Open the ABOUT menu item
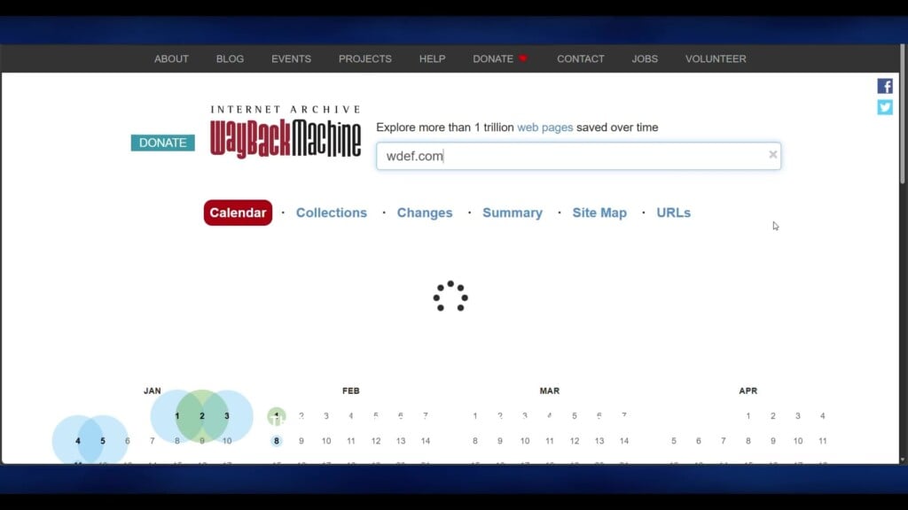The height and width of the screenshot is (510, 908). tap(170, 58)
